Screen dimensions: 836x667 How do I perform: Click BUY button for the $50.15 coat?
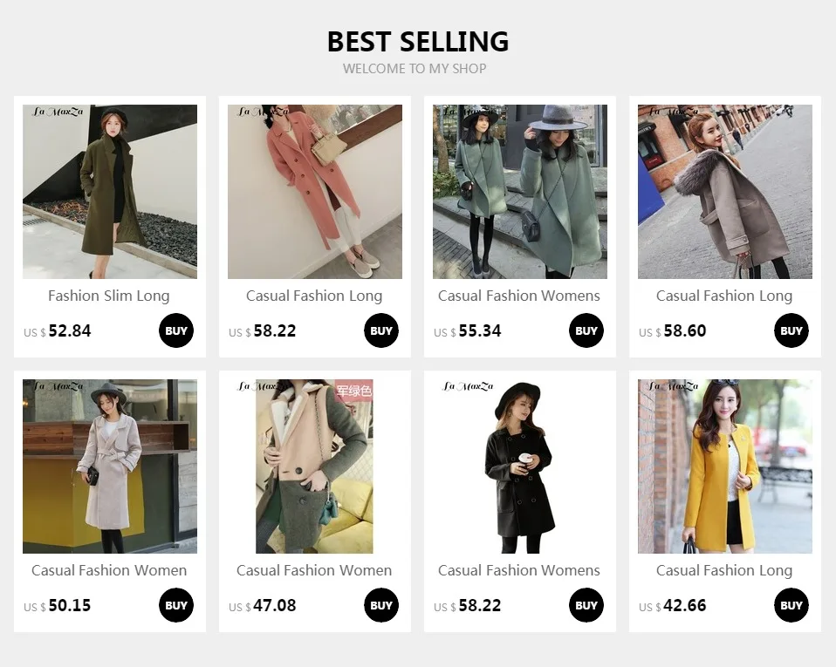(x=176, y=605)
